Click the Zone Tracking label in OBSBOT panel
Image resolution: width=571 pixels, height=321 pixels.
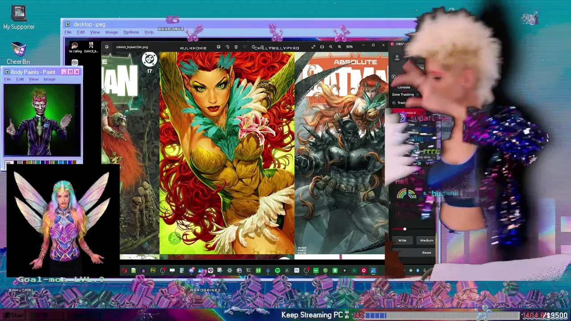coord(403,95)
